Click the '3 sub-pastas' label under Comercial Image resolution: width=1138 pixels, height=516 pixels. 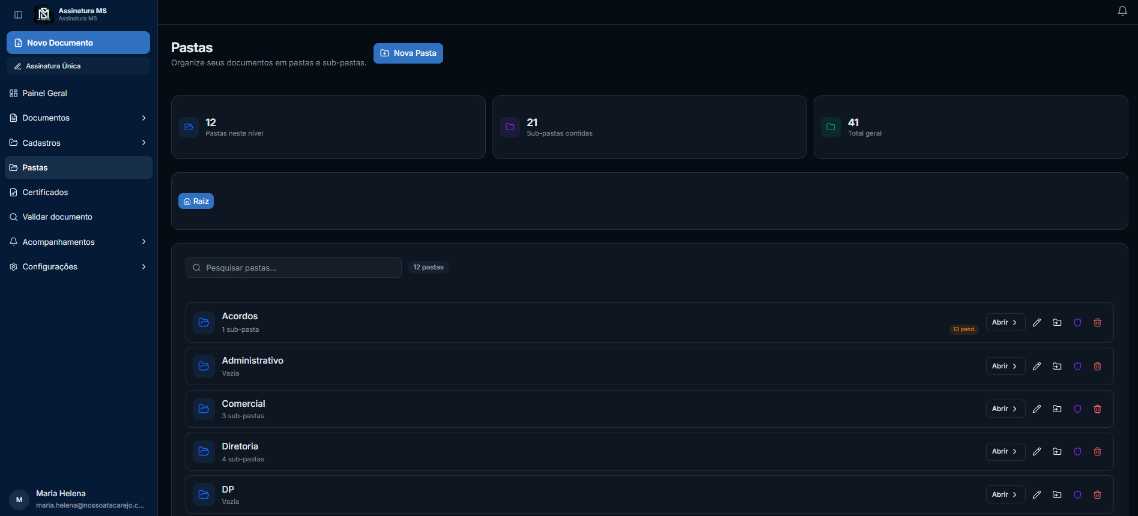point(243,416)
